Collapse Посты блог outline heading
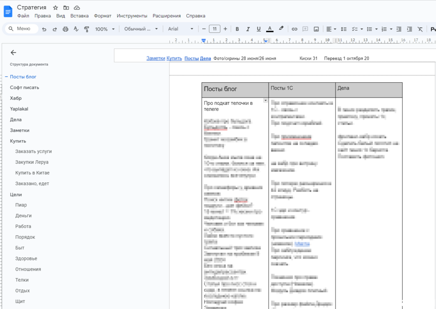 click(6, 77)
